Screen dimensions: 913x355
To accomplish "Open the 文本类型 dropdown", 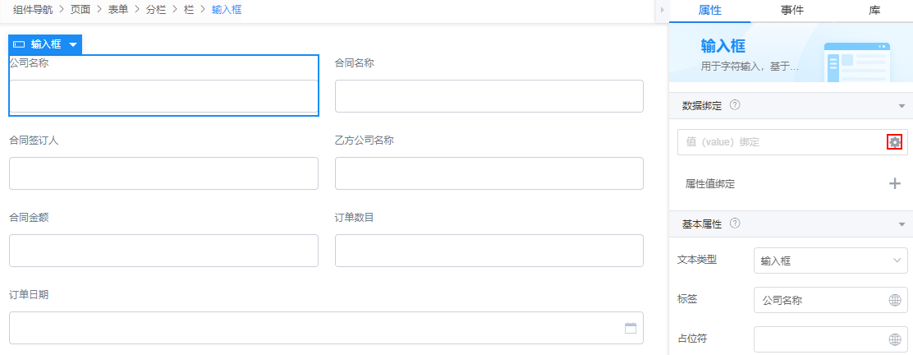I will click(x=830, y=260).
